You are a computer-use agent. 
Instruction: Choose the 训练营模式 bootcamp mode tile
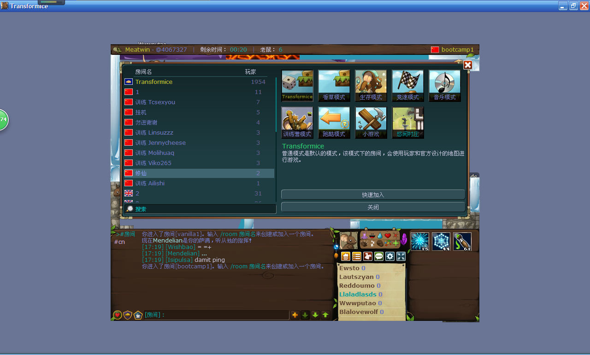(x=297, y=123)
